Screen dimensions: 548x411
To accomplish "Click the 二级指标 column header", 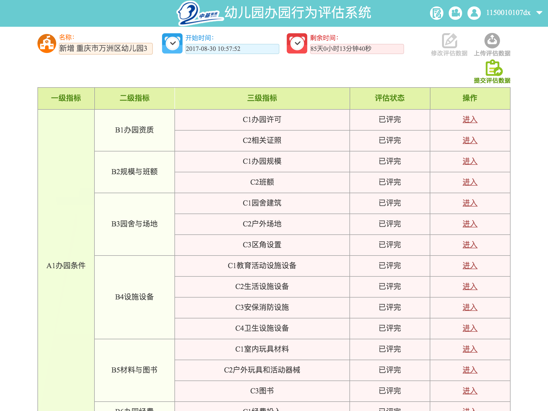I will [x=135, y=98].
